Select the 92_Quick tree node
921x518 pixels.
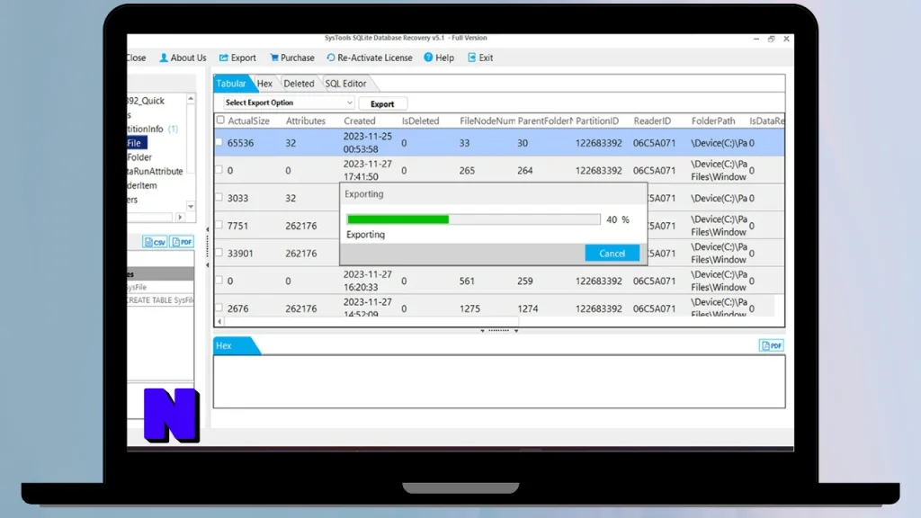click(x=146, y=101)
